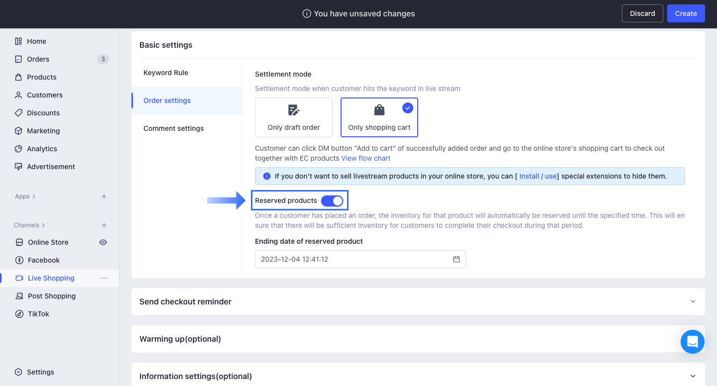This screenshot has height=386, width=717.
Task: Expand the Send checkout reminder section
Action: tap(693, 301)
